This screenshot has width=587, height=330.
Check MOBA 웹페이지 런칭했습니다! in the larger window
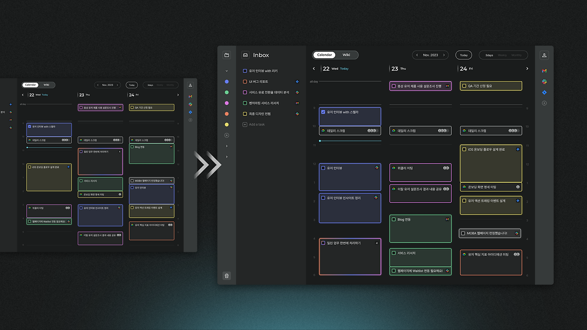[x=463, y=233]
